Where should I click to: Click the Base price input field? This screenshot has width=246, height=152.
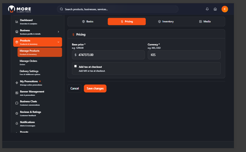coord(110,55)
